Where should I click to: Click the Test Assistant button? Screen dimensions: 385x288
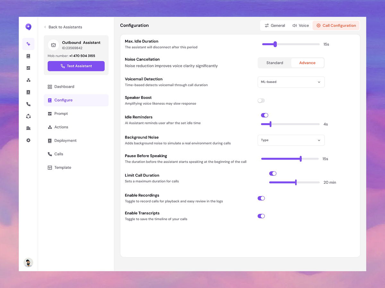pyautogui.click(x=76, y=66)
